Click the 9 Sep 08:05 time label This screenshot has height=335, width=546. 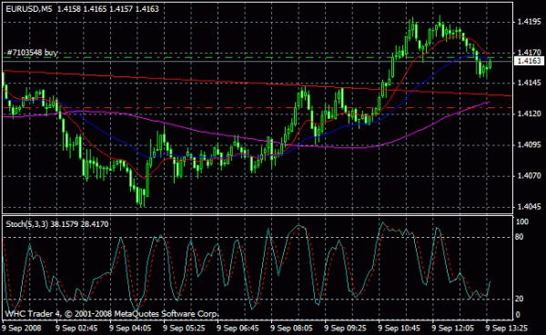tap(291, 328)
